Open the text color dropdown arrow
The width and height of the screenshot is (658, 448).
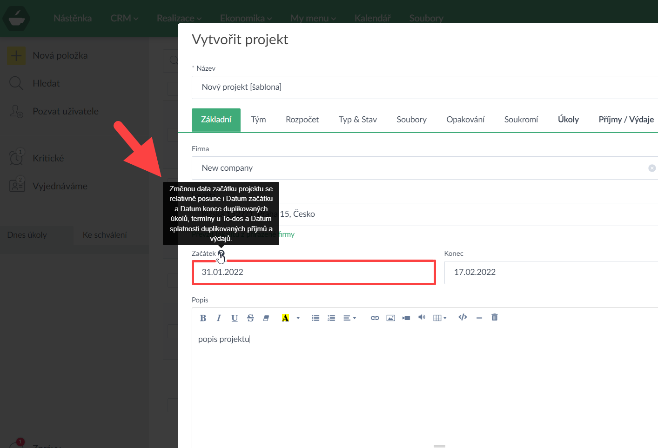click(298, 318)
